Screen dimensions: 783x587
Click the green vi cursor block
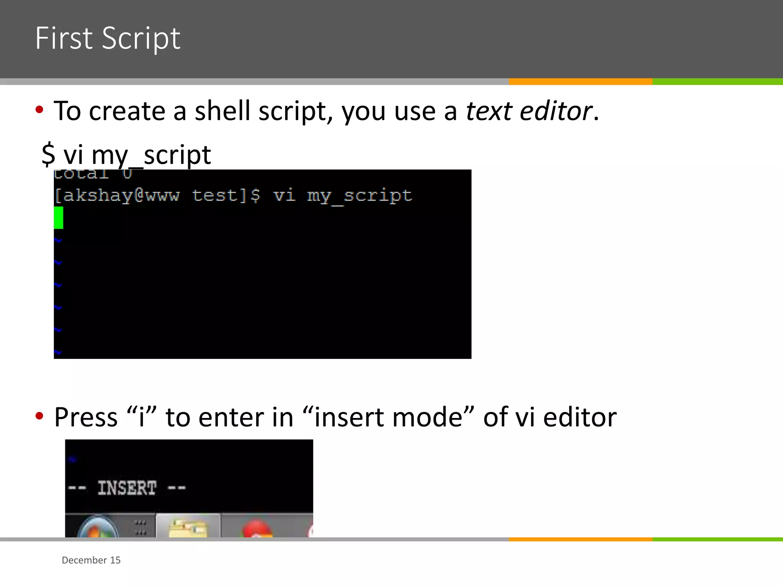coord(58,217)
